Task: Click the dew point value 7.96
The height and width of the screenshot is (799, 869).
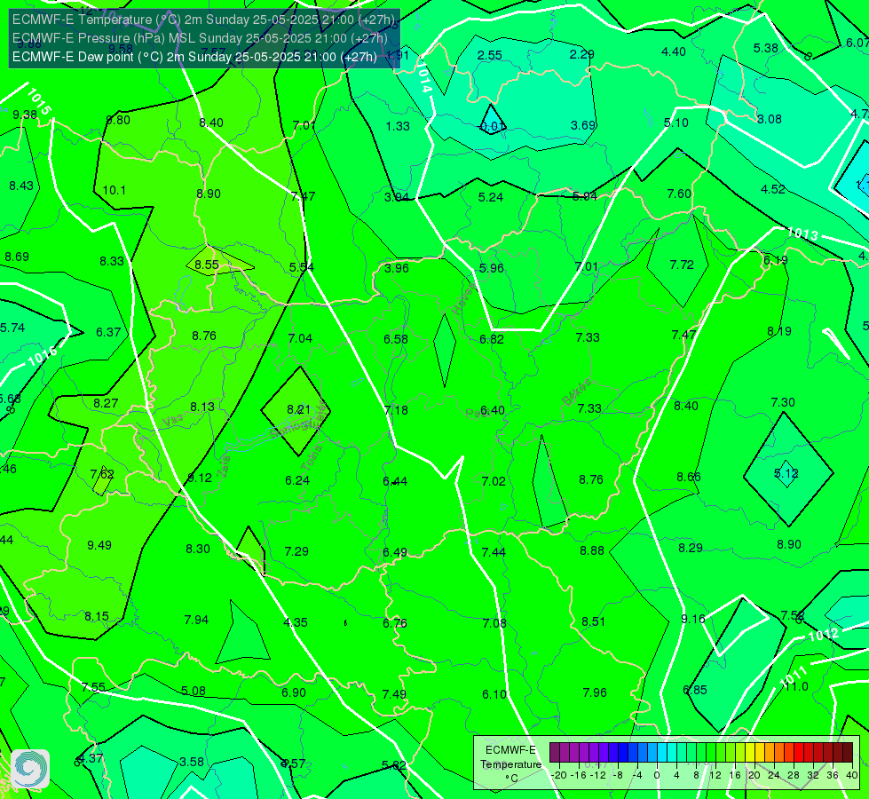Action: tap(595, 692)
